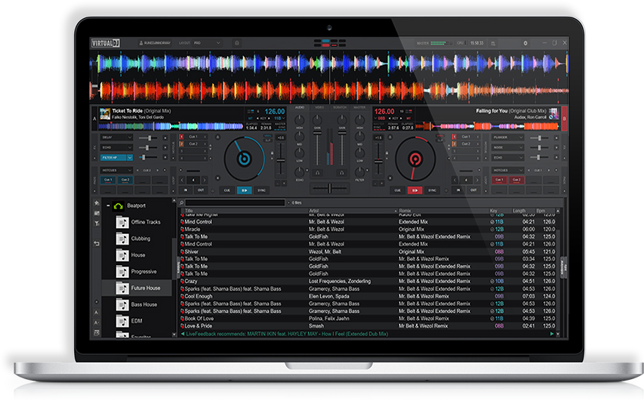This screenshot has height=401, width=644.
Task: Halve the loop length on deck B
Action: 454,180
